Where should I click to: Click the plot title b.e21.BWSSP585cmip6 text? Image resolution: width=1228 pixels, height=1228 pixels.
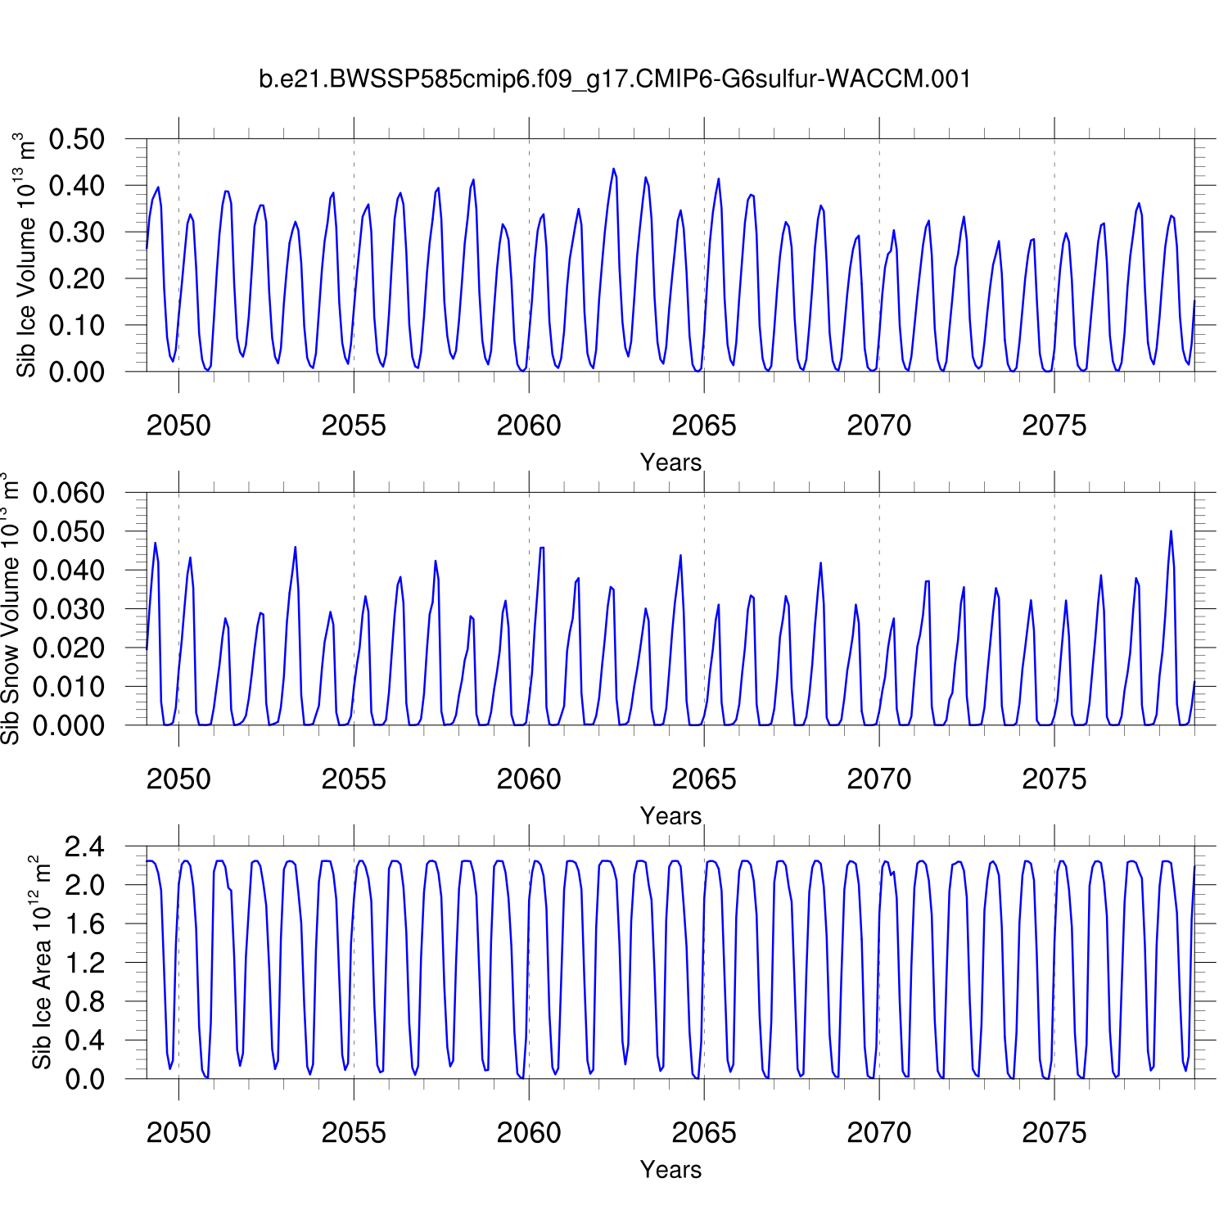614,79
